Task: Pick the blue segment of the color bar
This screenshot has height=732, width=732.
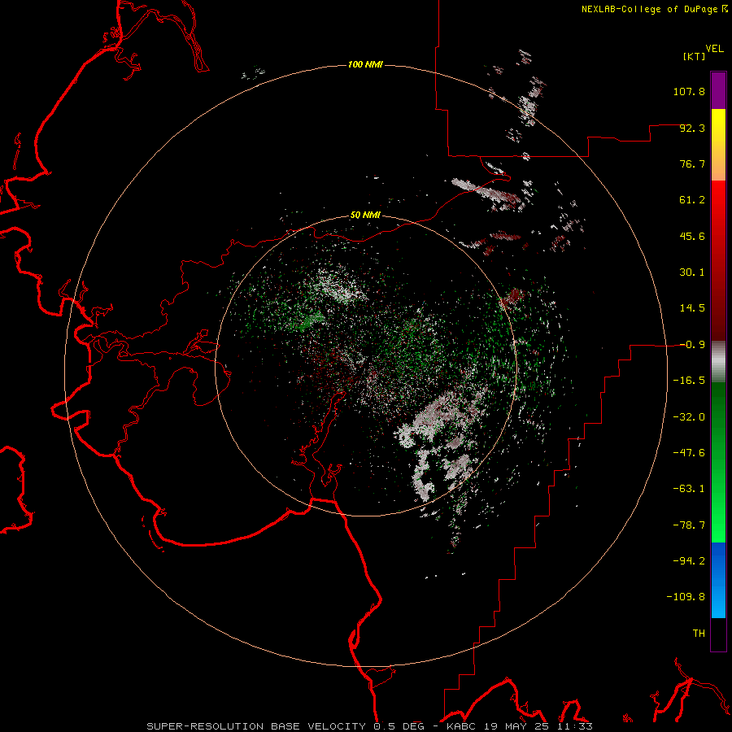Action: (718, 580)
